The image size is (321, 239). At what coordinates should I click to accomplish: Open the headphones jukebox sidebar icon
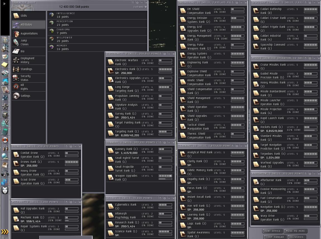[5, 173]
